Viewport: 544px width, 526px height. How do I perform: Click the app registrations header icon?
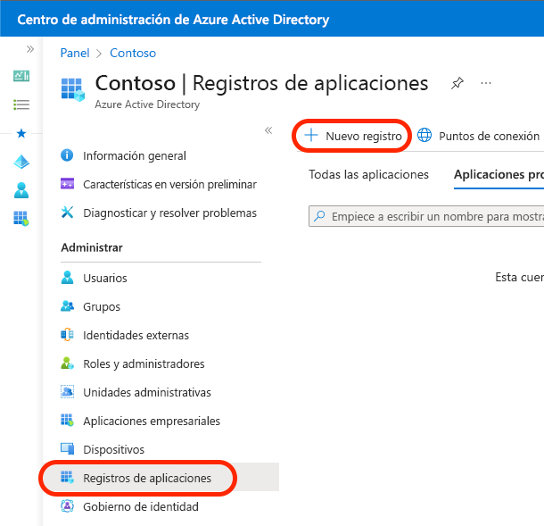[x=73, y=89]
